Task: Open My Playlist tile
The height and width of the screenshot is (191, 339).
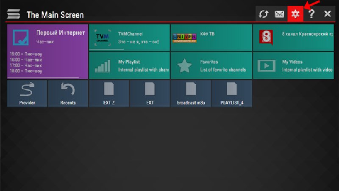Action: [x=129, y=66]
